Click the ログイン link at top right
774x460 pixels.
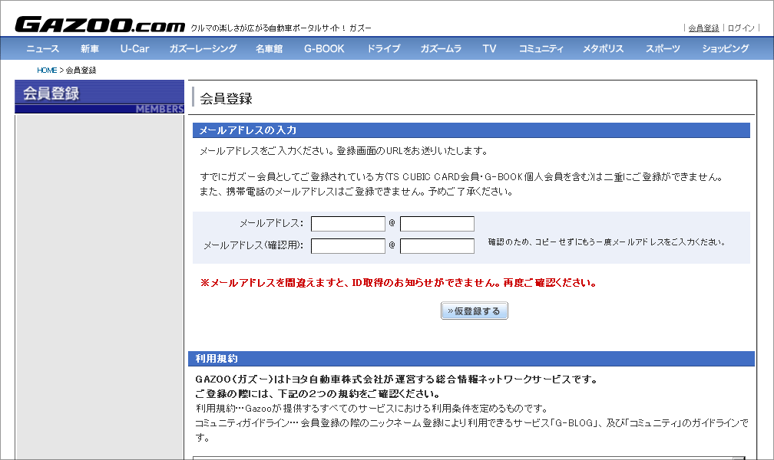tap(741, 28)
